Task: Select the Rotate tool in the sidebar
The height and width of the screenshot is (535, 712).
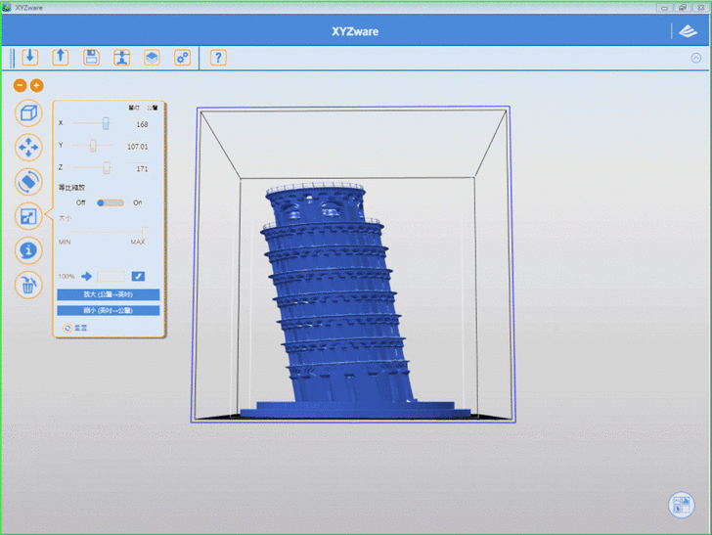Action: point(28,182)
